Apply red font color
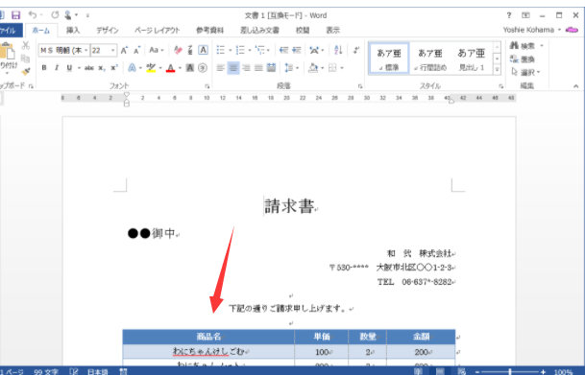Screen dimensions: 585x375 (x=170, y=68)
